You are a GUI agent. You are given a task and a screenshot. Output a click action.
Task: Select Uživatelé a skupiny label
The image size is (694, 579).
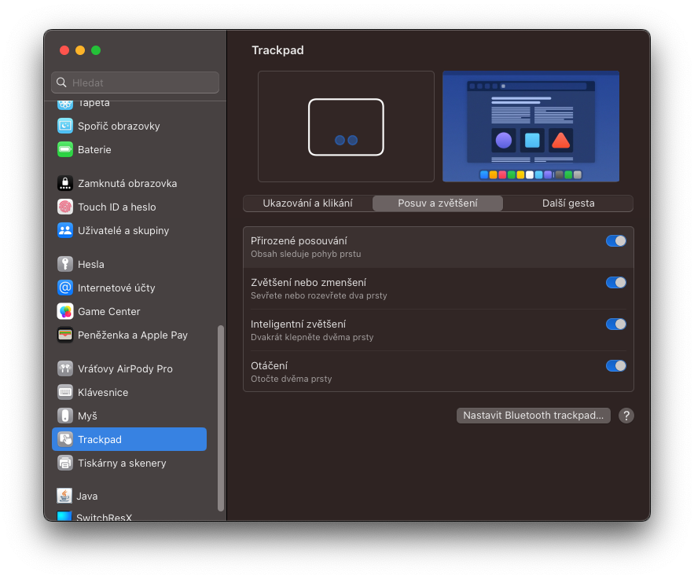[x=123, y=230]
